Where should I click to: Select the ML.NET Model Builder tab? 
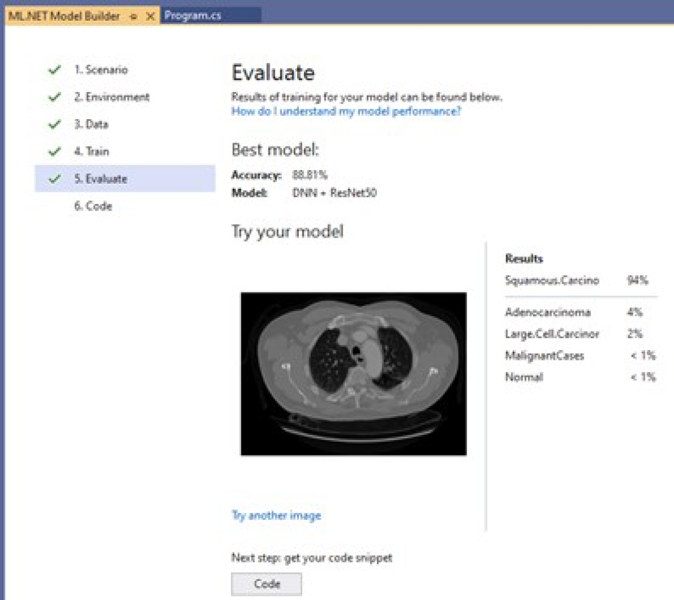coord(64,16)
